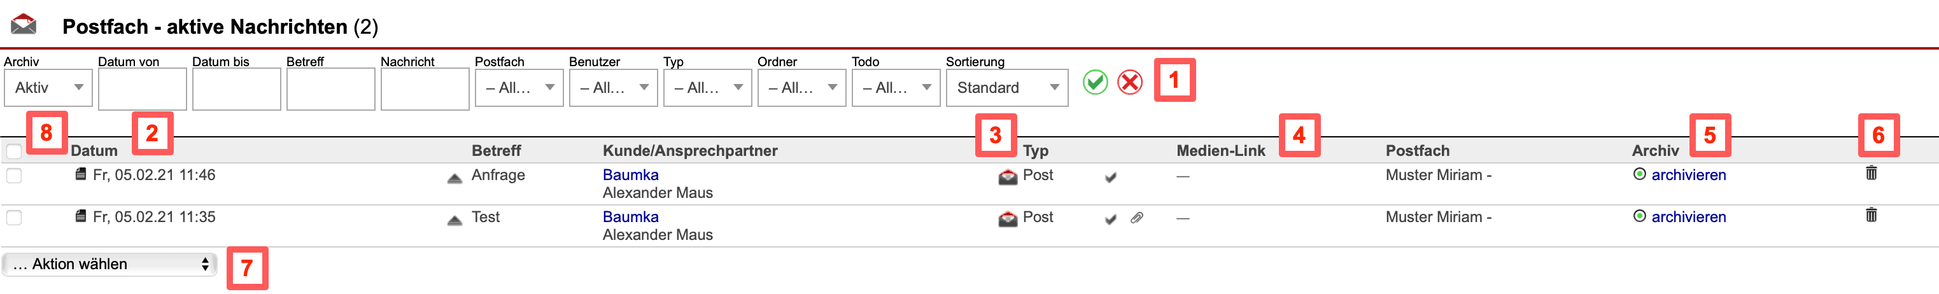This screenshot has height=294, width=1939.
Task: Open the Archiv dropdown showing Aktiv
Action: coord(48,88)
